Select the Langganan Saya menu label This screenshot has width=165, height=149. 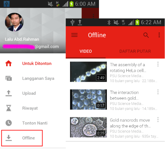[38, 78]
